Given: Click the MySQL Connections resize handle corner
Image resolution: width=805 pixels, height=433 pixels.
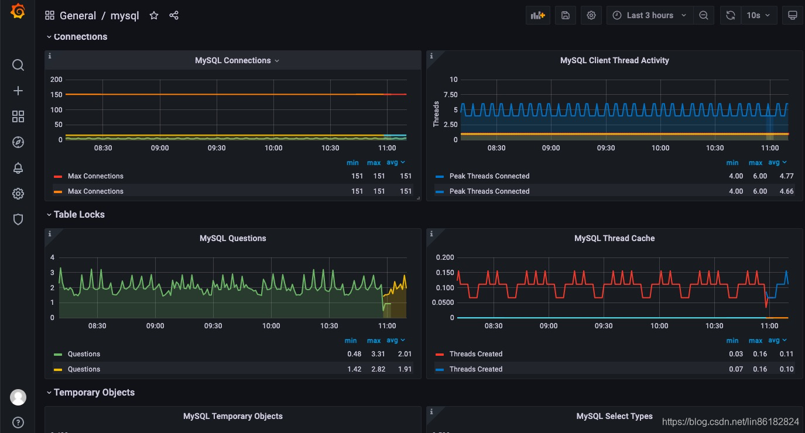Looking at the screenshot, I should coord(419,198).
